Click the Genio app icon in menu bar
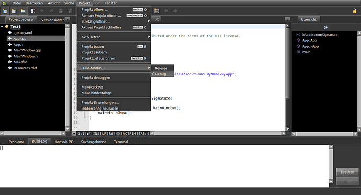The image size is (361, 195). (4, 3)
